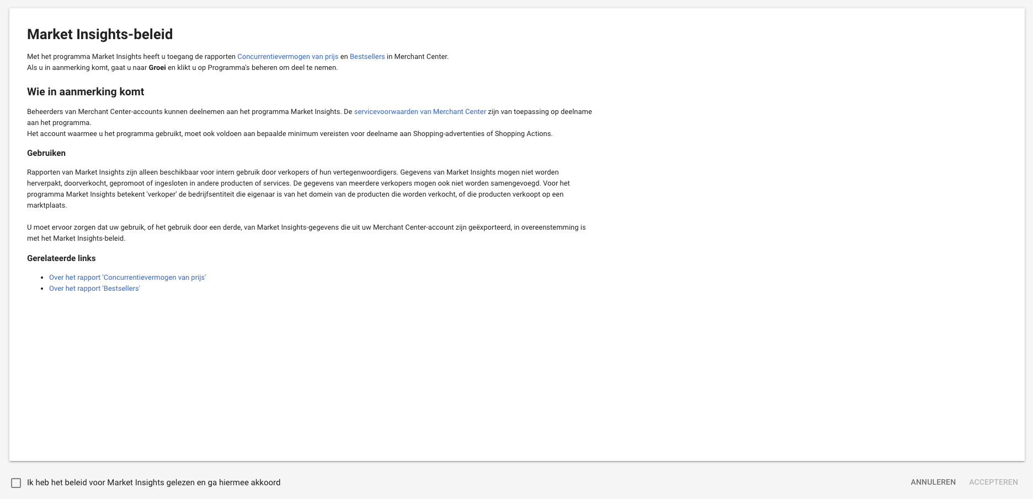Open 'Over het rapport Concurrentievermogen van prijs'
Screen dimensions: 1033x499
pyautogui.click(x=127, y=278)
